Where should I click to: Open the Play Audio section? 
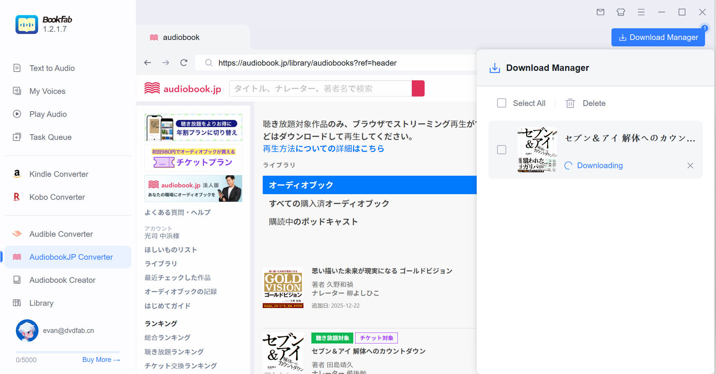click(x=48, y=114)
